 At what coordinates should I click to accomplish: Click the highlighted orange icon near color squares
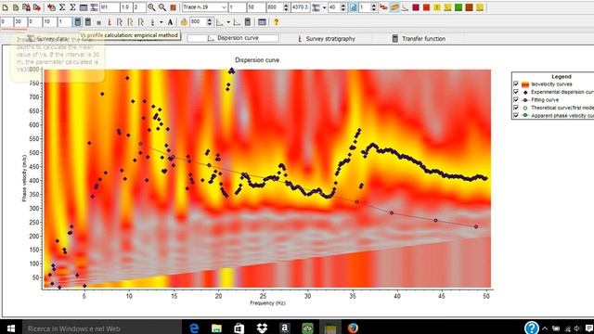click(x=394, y=7)
